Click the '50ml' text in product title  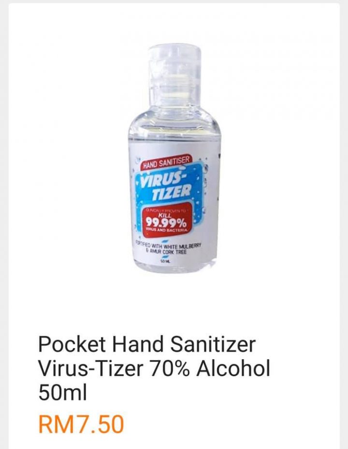[x=62, y=392]
